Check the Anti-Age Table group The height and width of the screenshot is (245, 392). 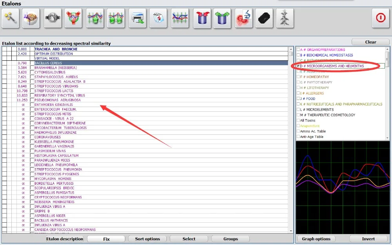pos(298,137)
